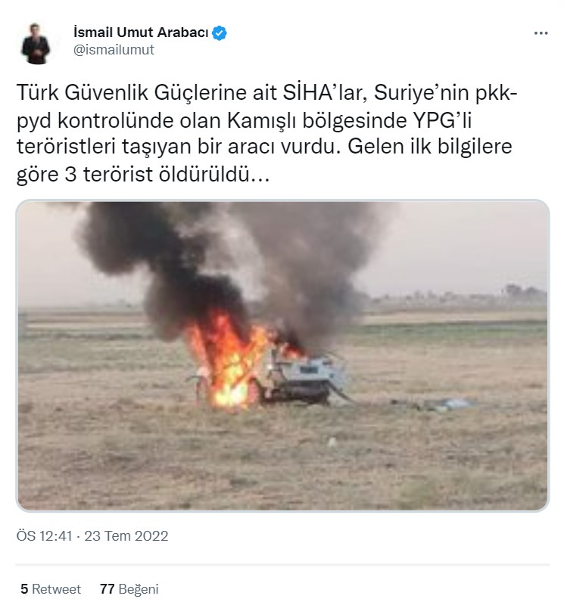Open the tweet's three-dot more menu
The height and width of the screenshot is (602, 564).
point(541,33)
